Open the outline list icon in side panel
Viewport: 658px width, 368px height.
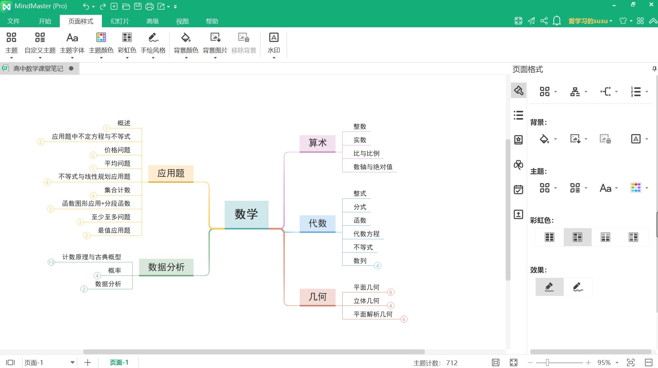click(518, 115)
